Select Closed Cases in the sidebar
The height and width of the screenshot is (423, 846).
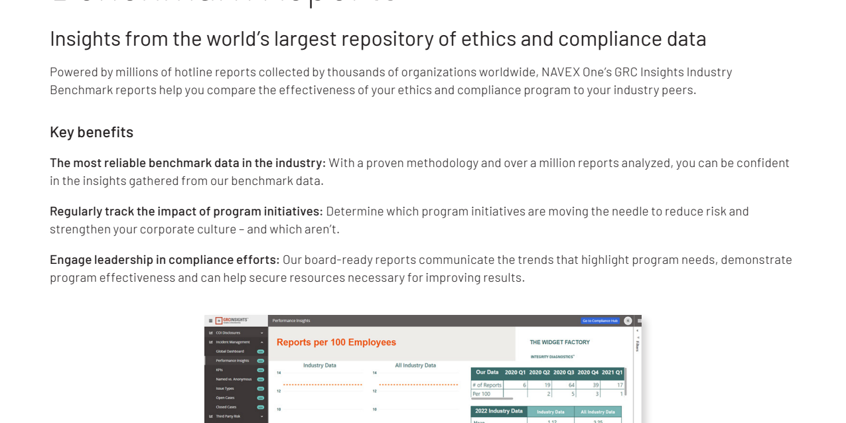[x=226, y=407]
